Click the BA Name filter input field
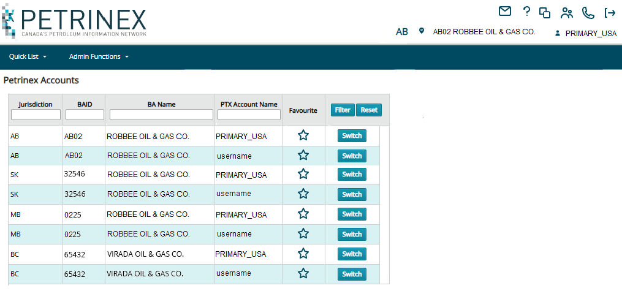This screenshot has height=299, width=622. tap(161, 115)
